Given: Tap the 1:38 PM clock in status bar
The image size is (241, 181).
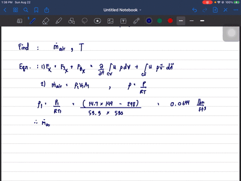Looking at the screenshot, I should (x=7, y=3).
